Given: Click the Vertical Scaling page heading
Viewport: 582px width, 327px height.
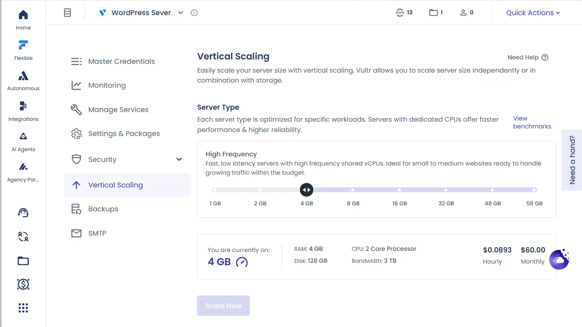Looking at the screenshot, I should [233, 56].
